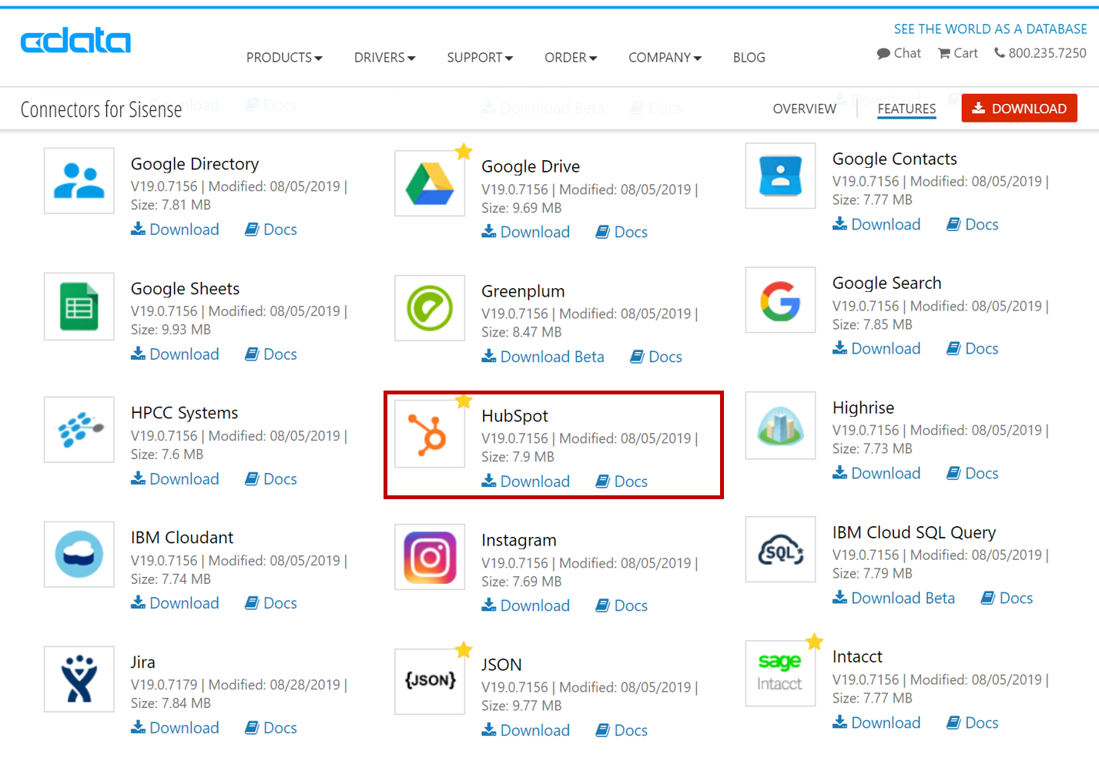Open Docs for Jira
The height and width of the screenshot is (758, 1099).
point(271,728)
